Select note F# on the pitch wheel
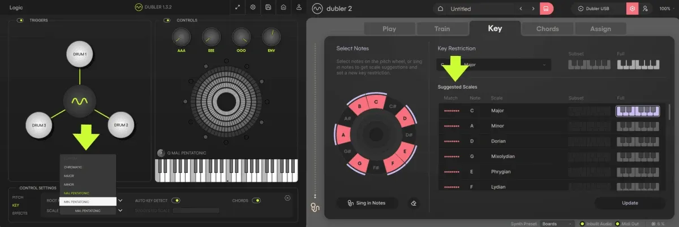679x227 pixels. point(376,167)
